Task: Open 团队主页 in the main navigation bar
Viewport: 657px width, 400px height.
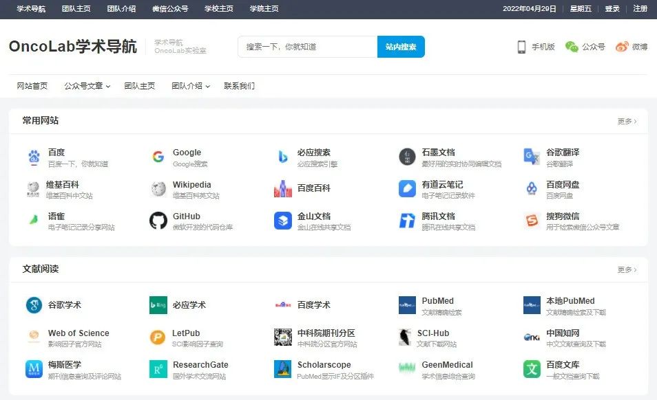Action: tap(140, 86)
